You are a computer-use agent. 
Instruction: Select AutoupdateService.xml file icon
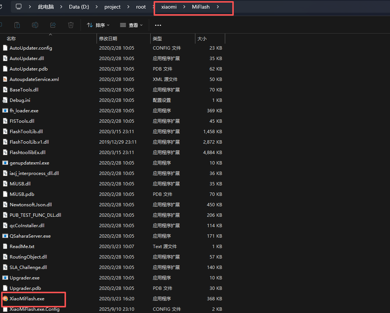(5, 79)
